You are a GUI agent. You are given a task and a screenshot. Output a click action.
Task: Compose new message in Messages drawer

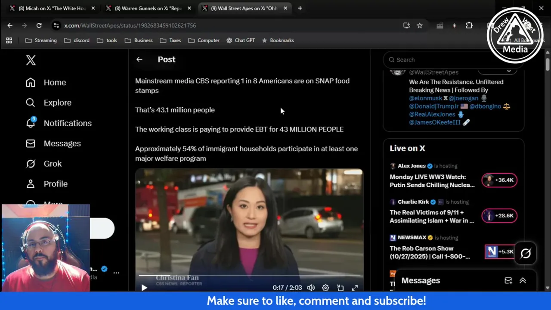click(x=508, y=281)
